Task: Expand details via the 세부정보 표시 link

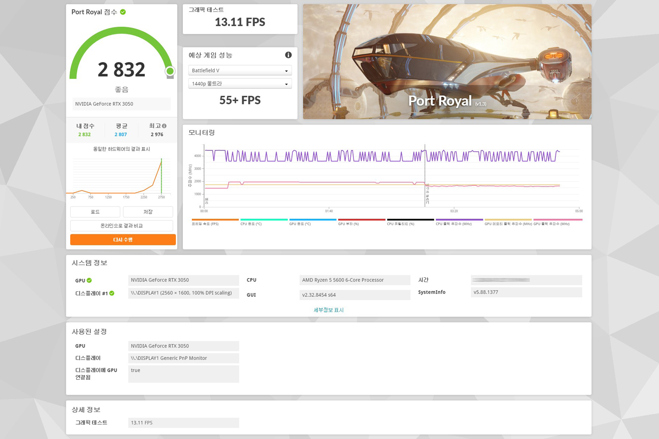Action: point(329,310)
